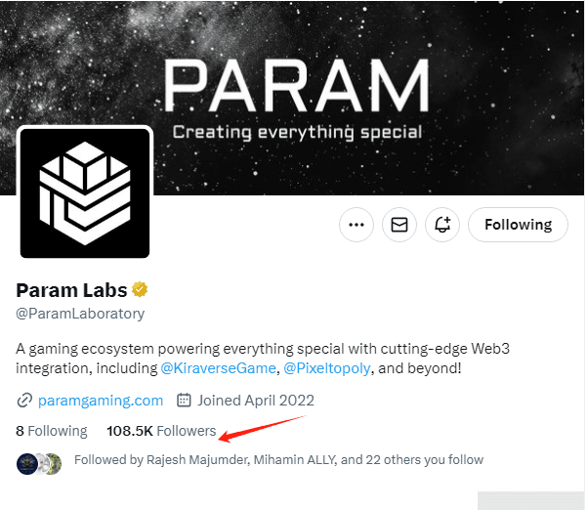Open the Param Labs profile picture

tap(85, 193)
